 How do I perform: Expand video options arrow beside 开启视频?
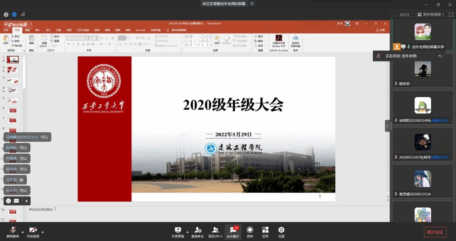43,232
